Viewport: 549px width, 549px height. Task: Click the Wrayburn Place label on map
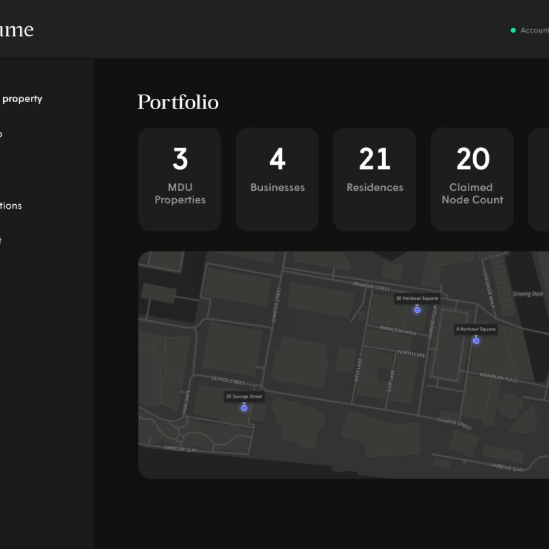pyautogui.click(x=498, y=379)
